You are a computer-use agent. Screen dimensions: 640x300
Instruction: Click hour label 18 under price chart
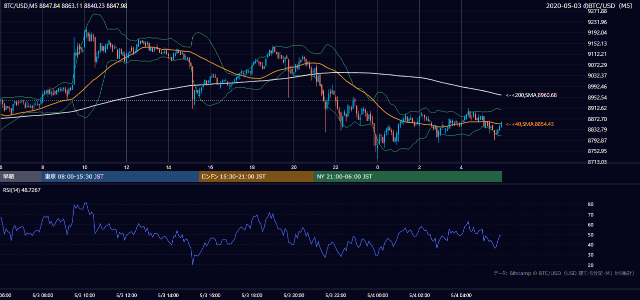pyautogui.click(x=252, y=167)
